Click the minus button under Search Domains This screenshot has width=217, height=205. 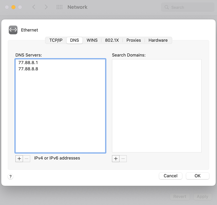point(123,159)
